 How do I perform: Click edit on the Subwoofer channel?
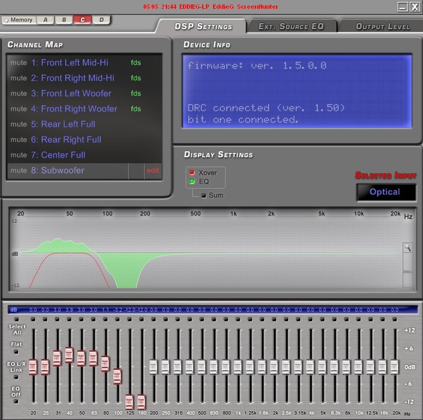pyautogui.click(x=153, y=171)
